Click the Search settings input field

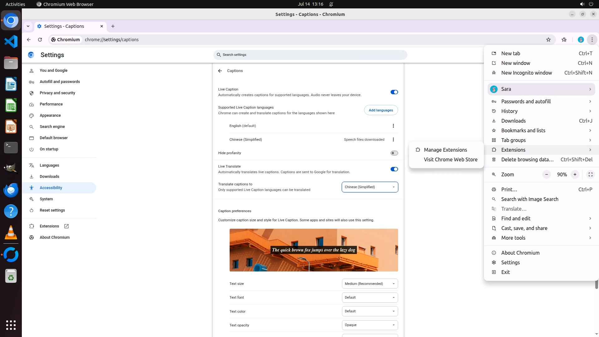pos(310,55)
